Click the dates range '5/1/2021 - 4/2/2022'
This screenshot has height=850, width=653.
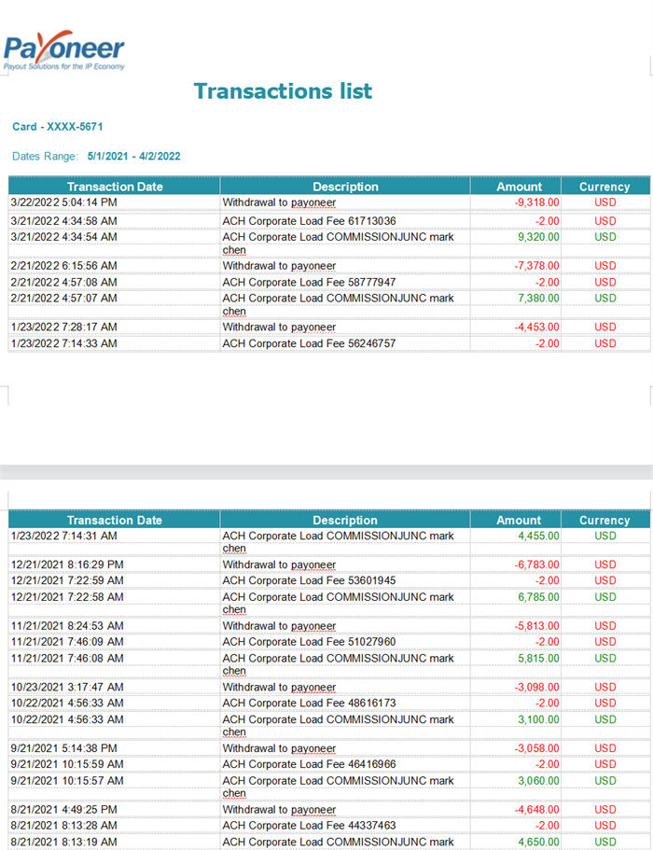pyautogui.click(x=133, y=156)
